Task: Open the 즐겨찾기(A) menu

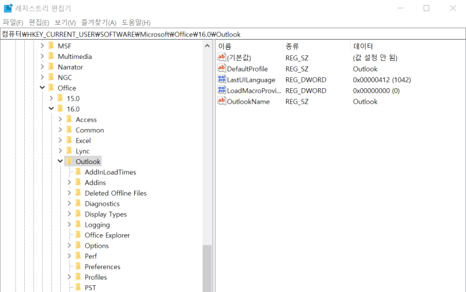Action: pos(99,22)
